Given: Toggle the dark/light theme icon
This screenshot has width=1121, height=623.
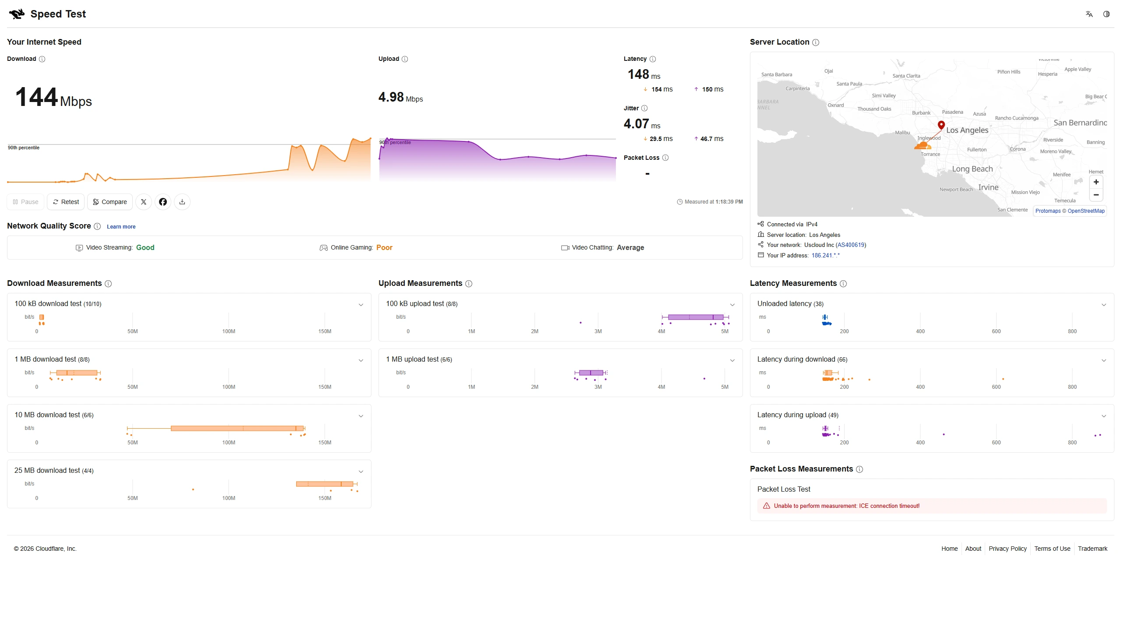Looking at the screenshot, I should (1107, 14).
